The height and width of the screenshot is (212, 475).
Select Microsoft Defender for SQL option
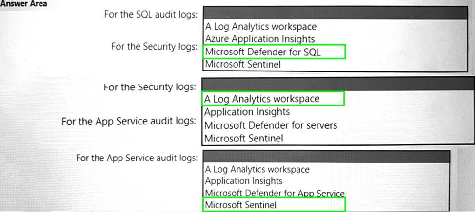263,52
